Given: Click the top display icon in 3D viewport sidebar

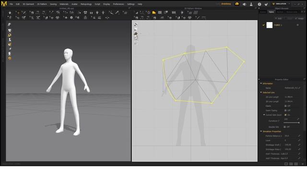Looking at the screenshot, I should tap(10, 25).
